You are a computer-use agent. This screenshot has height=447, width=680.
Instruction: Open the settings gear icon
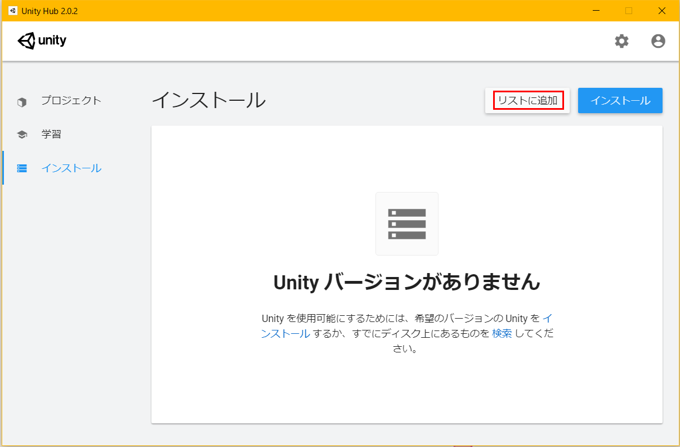[621, 41]
